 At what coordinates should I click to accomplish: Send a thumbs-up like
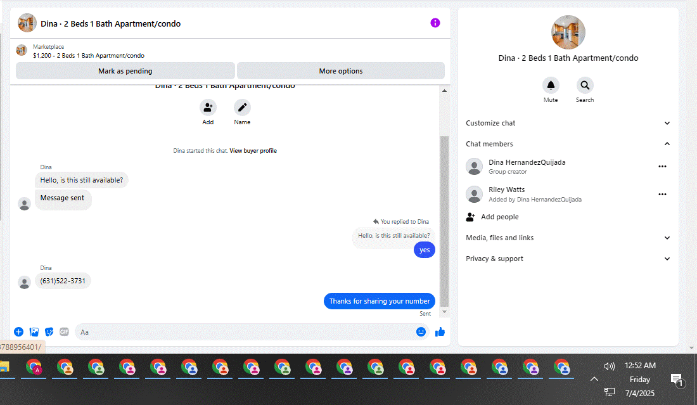tap(440, 331)
